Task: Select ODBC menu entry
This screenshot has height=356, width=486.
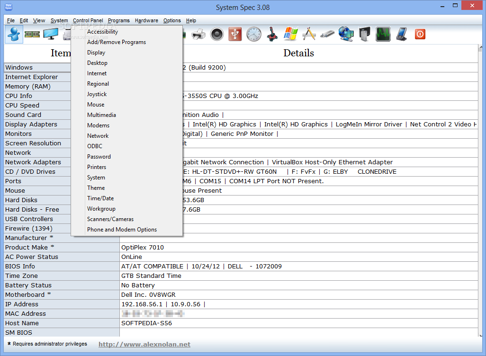Action: (x=127, y=146)
